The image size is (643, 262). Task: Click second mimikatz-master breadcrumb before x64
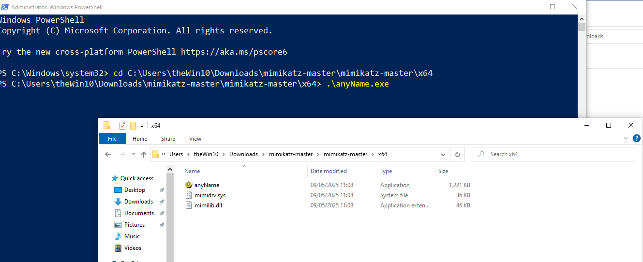(345, 154)
